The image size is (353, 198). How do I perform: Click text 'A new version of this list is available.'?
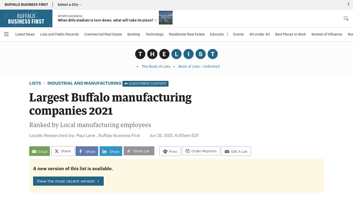73,169
